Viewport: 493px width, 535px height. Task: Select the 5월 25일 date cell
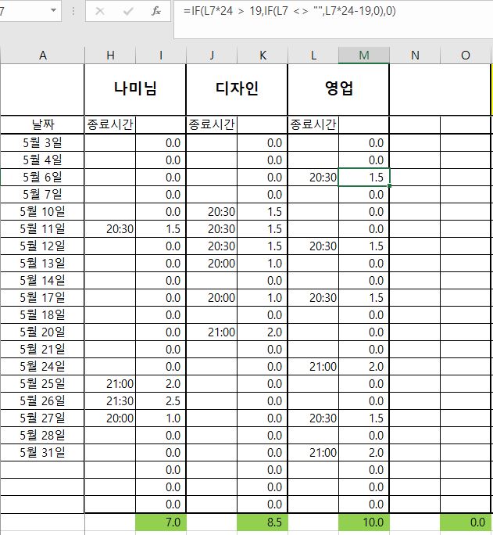[43, 383]
